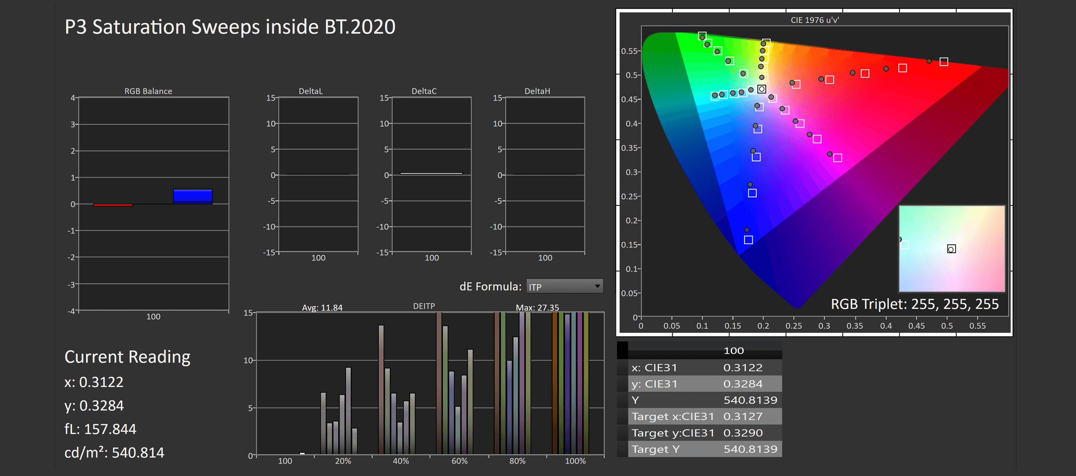Select white point marker in zoomed inset

coord(951,249)
